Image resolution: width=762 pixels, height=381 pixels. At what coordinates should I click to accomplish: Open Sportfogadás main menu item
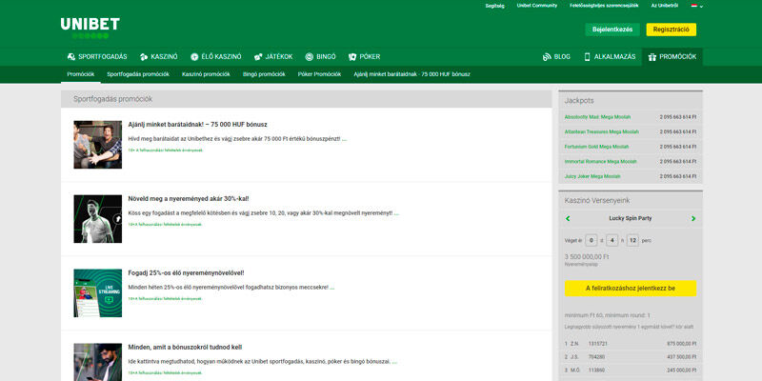(x=97, y=57)
